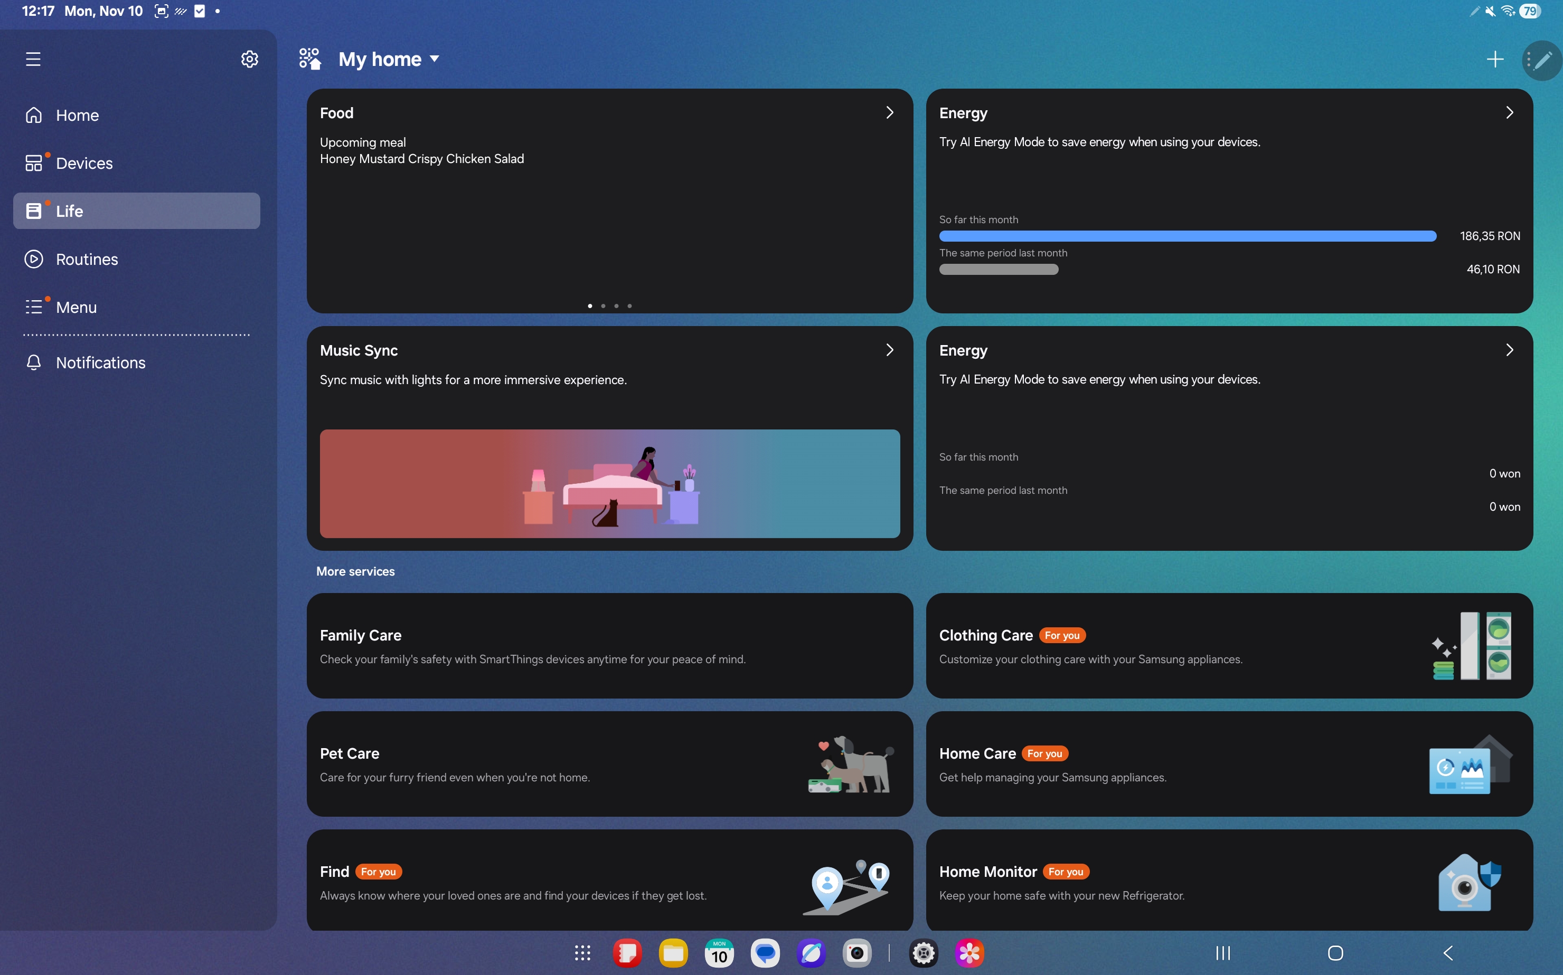
Task: Open SmartThings settings gear icon
Action: (x=249, y=59)
